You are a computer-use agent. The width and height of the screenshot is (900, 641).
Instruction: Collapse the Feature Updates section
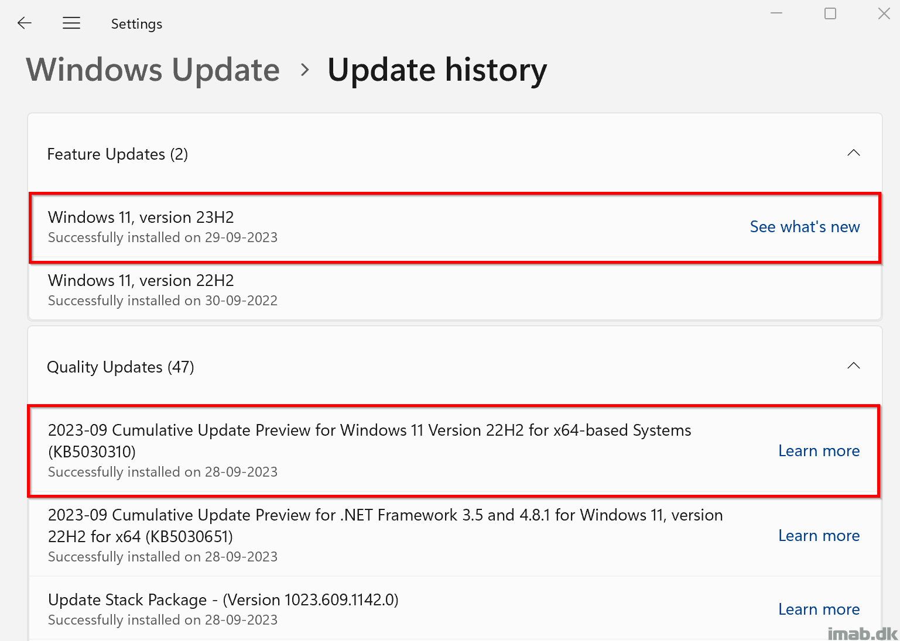pos(854,153)
